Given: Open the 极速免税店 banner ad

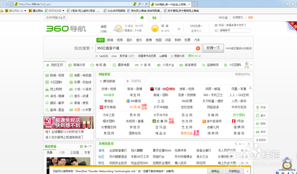Looking at the screenshot, I should coord(68,123).
